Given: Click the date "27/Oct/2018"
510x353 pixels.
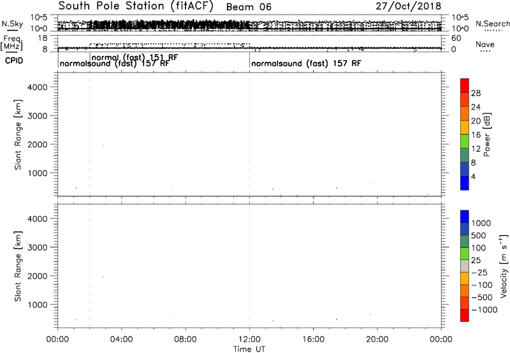Looking at the screenshot, I should tap(409, 6).
